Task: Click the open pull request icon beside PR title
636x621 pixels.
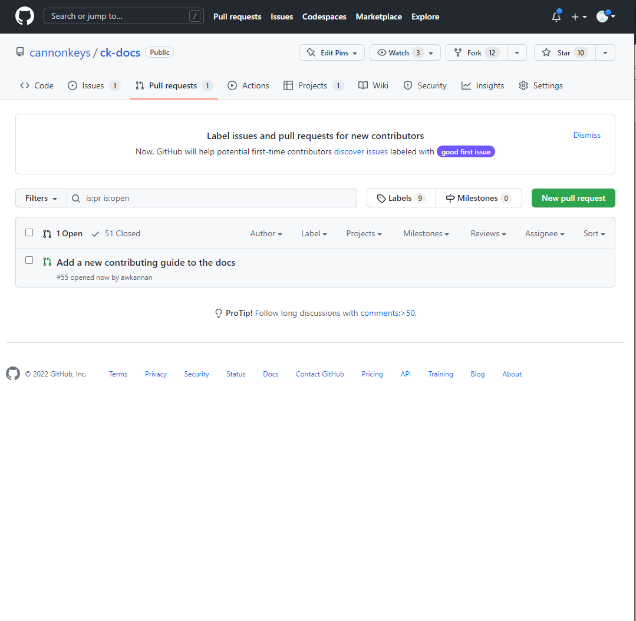Action: point(47,262)
